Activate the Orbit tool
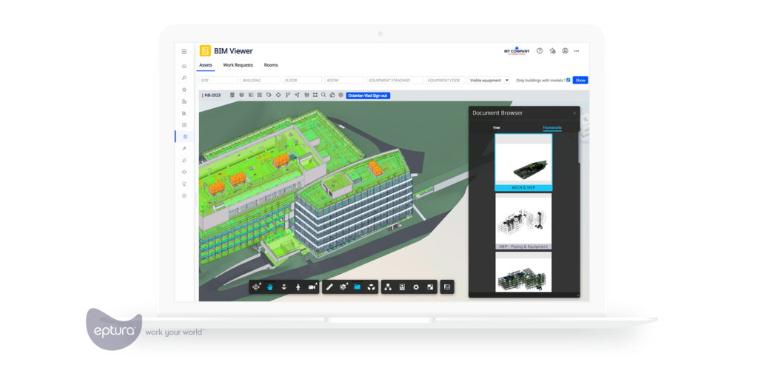This screenshot has width=758, height=379. pos(256,287)
